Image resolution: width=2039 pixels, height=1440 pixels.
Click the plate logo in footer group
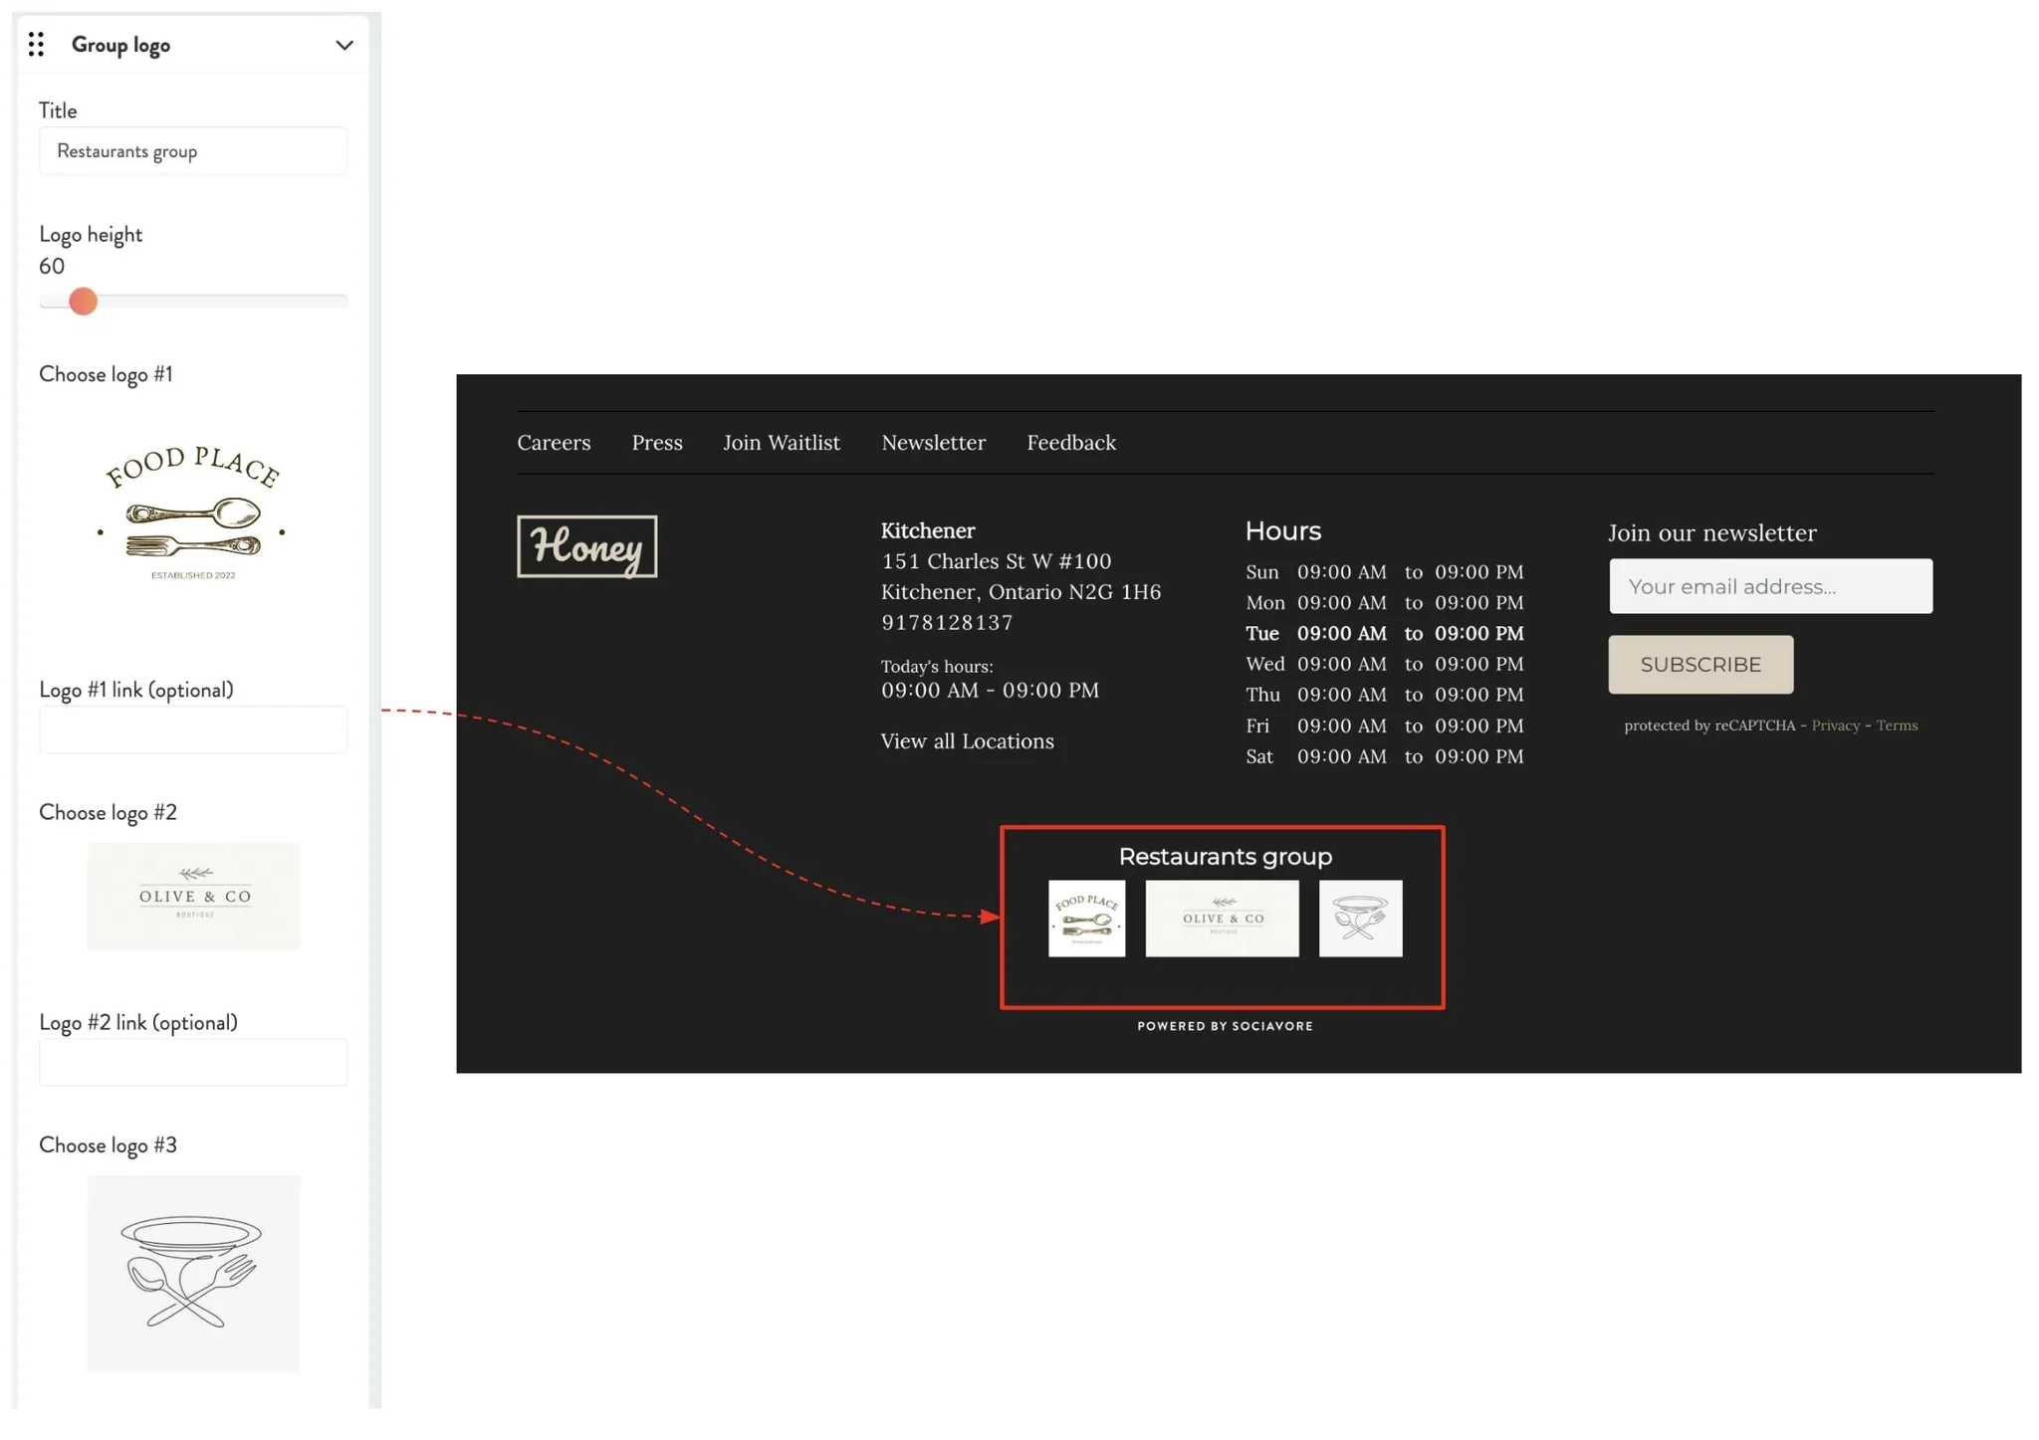1360,919
